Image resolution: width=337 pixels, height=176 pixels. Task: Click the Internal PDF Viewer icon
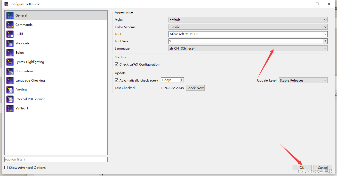pyautogui.click(x=10, y=99)
